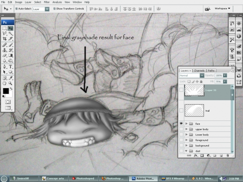Hide the face group with eye icon
This screenshot has width=243, height=182.
(181, 123)
